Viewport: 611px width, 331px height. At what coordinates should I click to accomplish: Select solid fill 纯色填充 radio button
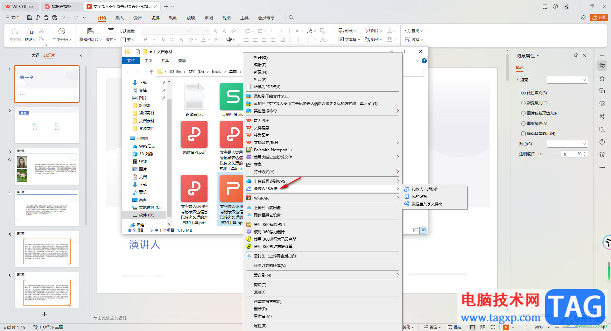523,93
